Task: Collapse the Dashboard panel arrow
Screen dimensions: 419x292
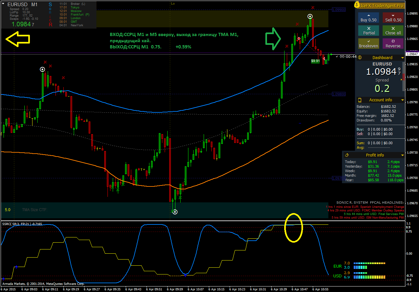Action: [402, 58]
